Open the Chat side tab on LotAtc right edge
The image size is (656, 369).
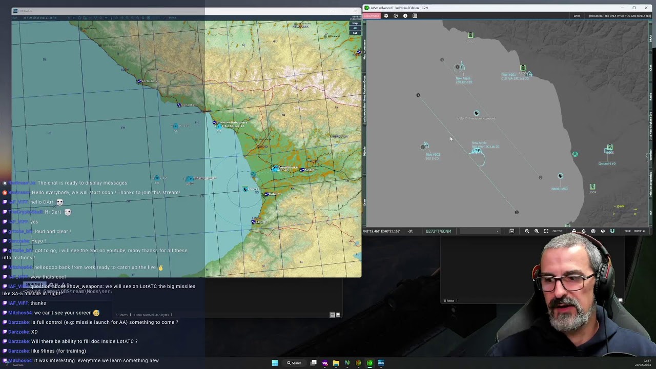pos(650,68)
